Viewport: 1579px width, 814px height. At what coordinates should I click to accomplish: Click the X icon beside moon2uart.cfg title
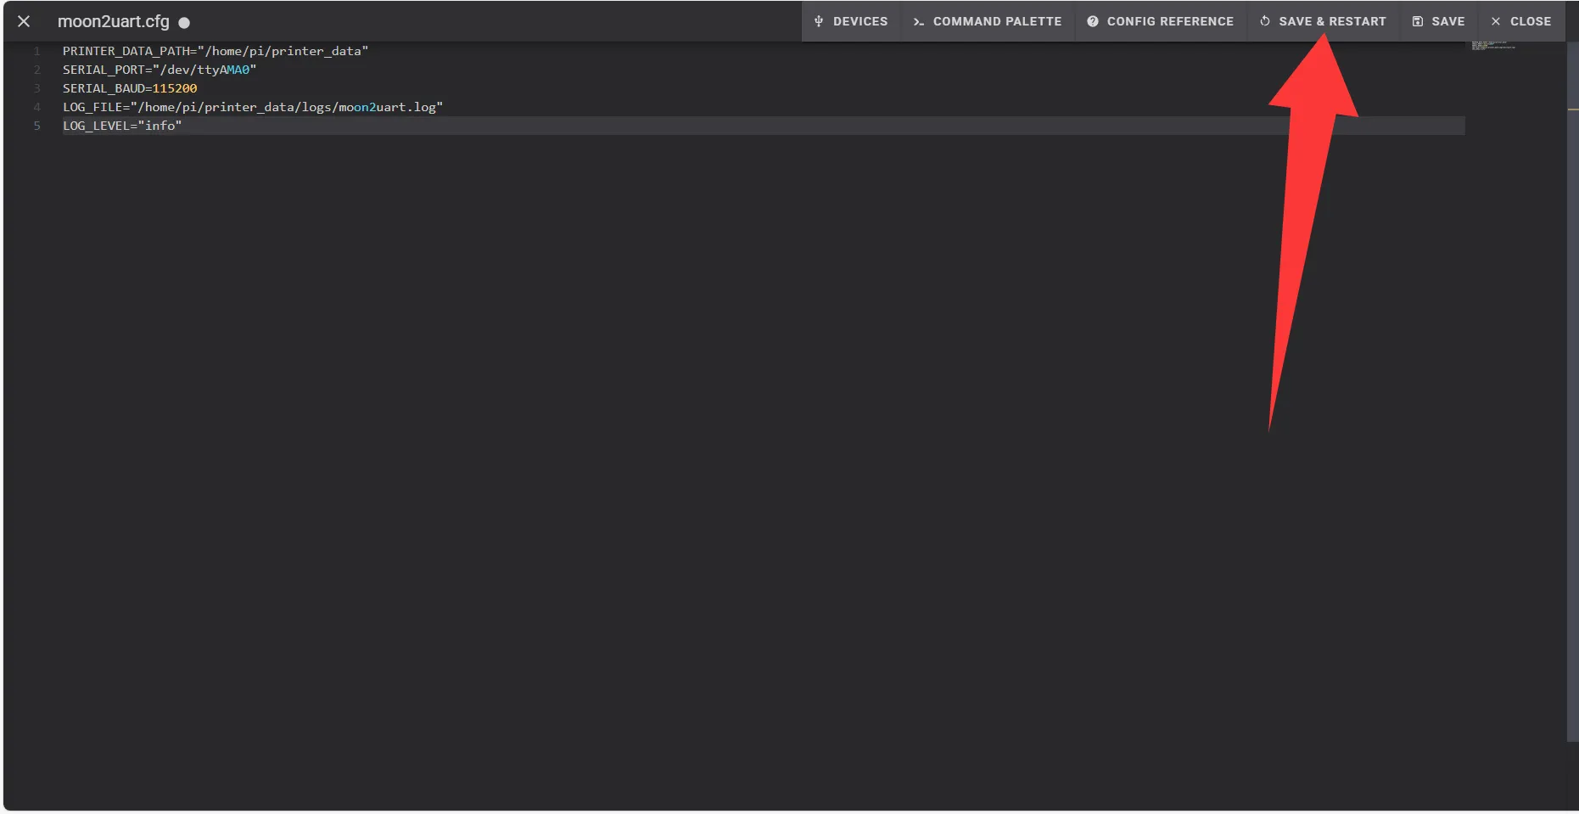pos(24,21)
